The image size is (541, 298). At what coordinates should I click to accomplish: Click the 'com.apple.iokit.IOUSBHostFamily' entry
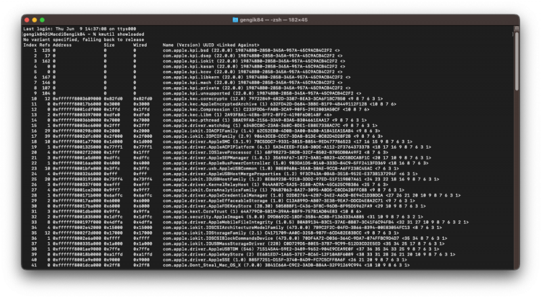pos(205,179)
